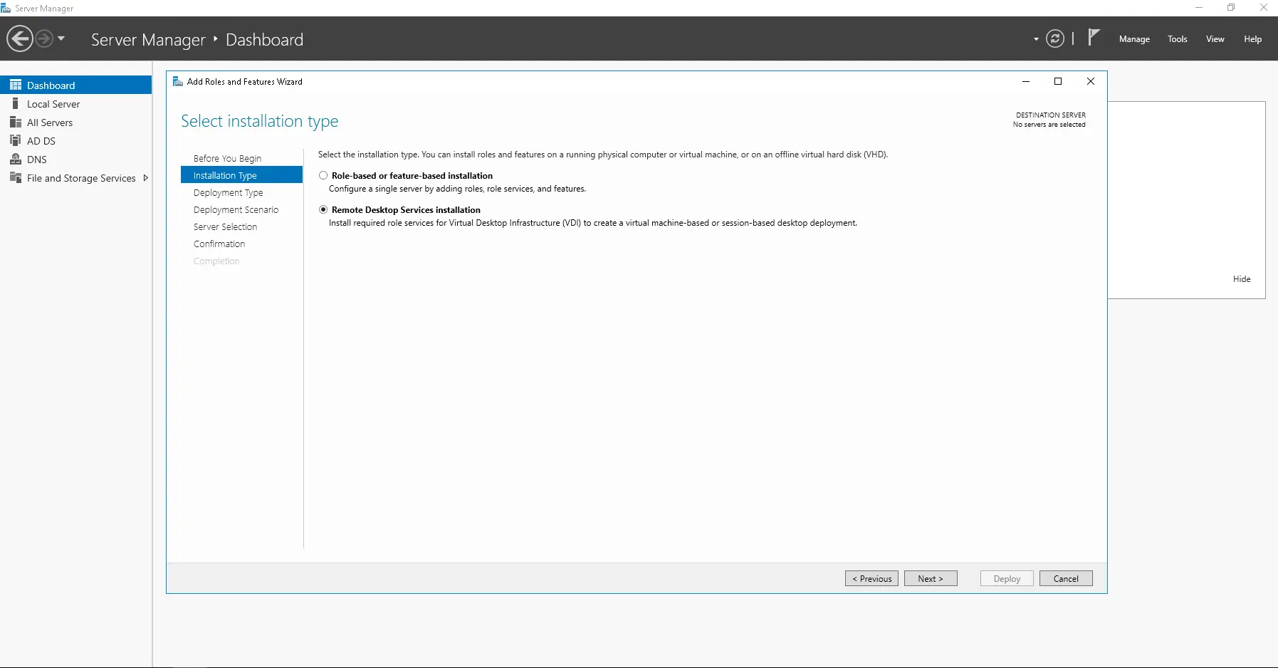Select File and Storage Services

point(80,177)
